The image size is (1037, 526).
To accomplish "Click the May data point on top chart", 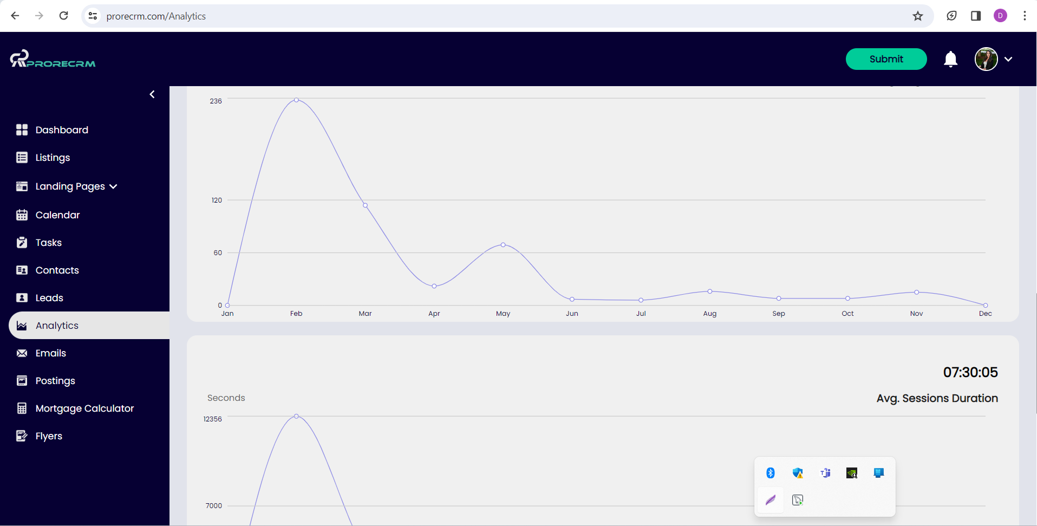I will pos(503,245).
